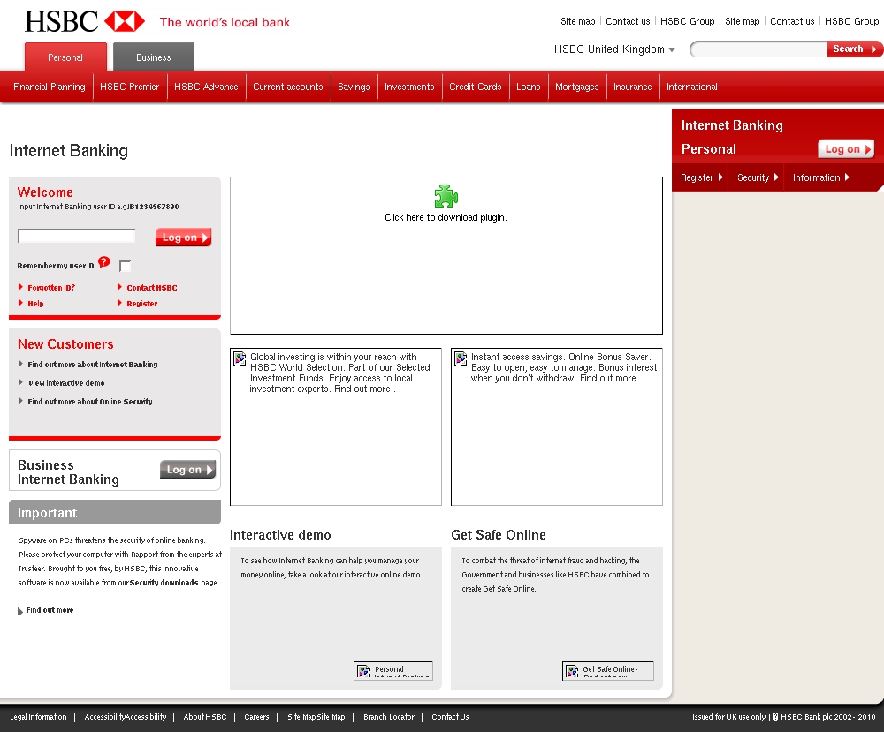
Task: Click the red Search button
Action: [855, 49]
